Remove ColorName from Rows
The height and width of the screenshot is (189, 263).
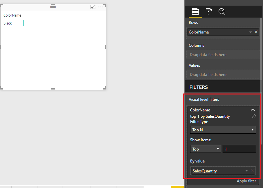[x=256, y=32]
